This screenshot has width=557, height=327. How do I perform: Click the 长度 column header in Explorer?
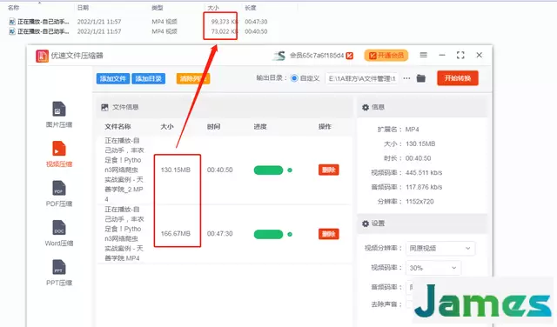pyautogui.click(x=251, y=8)
